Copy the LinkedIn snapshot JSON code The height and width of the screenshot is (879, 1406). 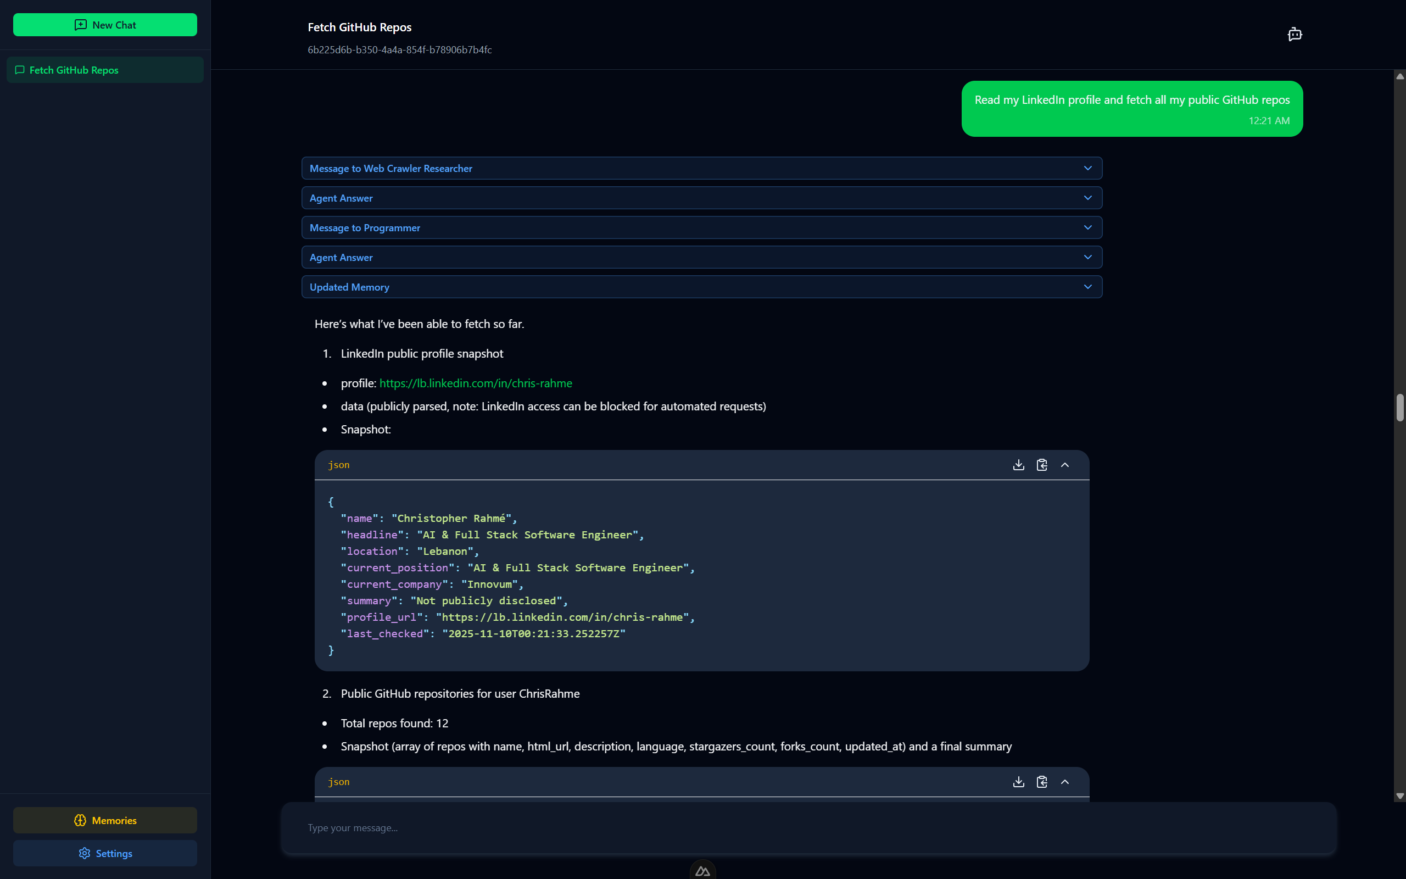[1042, 465]
